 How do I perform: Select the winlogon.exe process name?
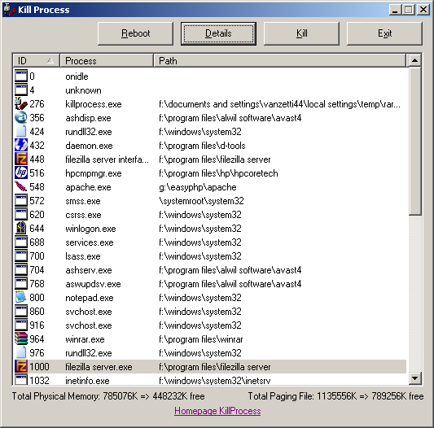coord(90,229)
